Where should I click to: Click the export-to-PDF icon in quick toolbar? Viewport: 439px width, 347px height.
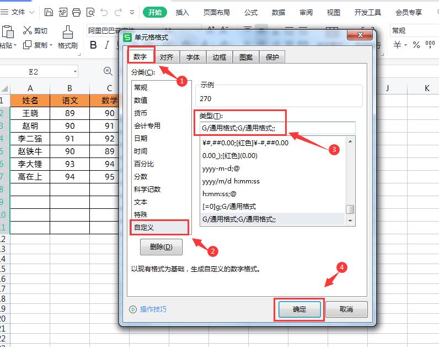point(63,12)
